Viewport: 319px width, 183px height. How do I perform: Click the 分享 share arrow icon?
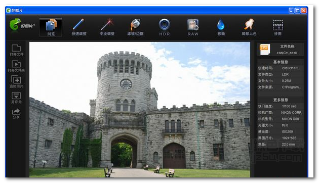coord(16,112)
